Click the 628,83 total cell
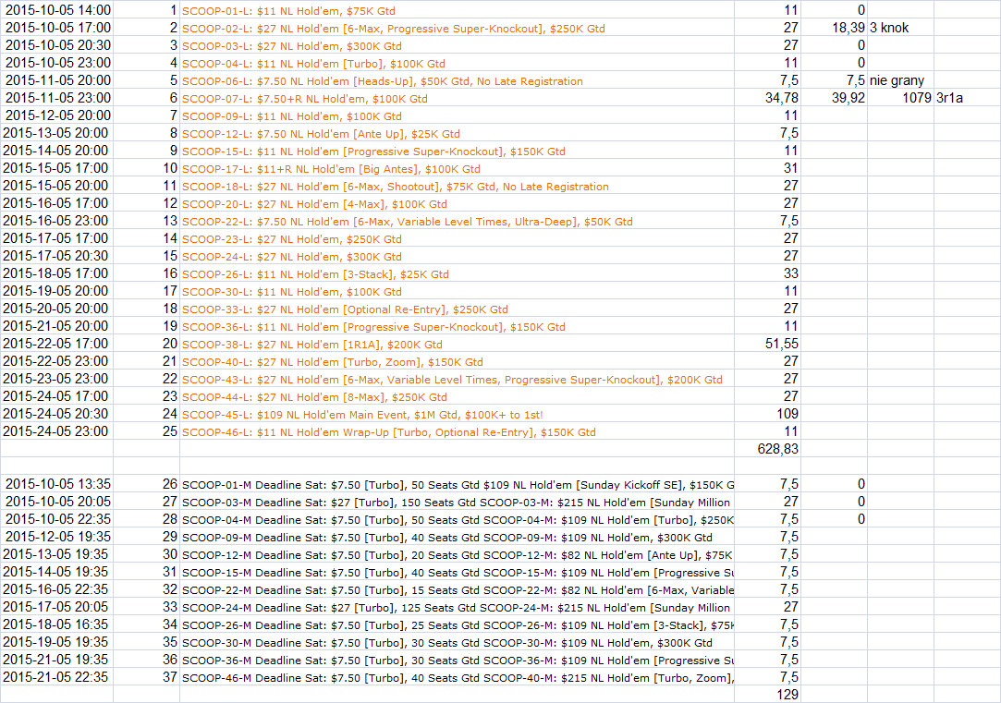 point(768,448)
